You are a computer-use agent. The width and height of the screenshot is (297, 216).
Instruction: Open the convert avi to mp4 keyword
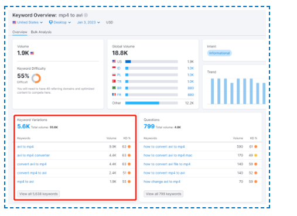point(32,164)
